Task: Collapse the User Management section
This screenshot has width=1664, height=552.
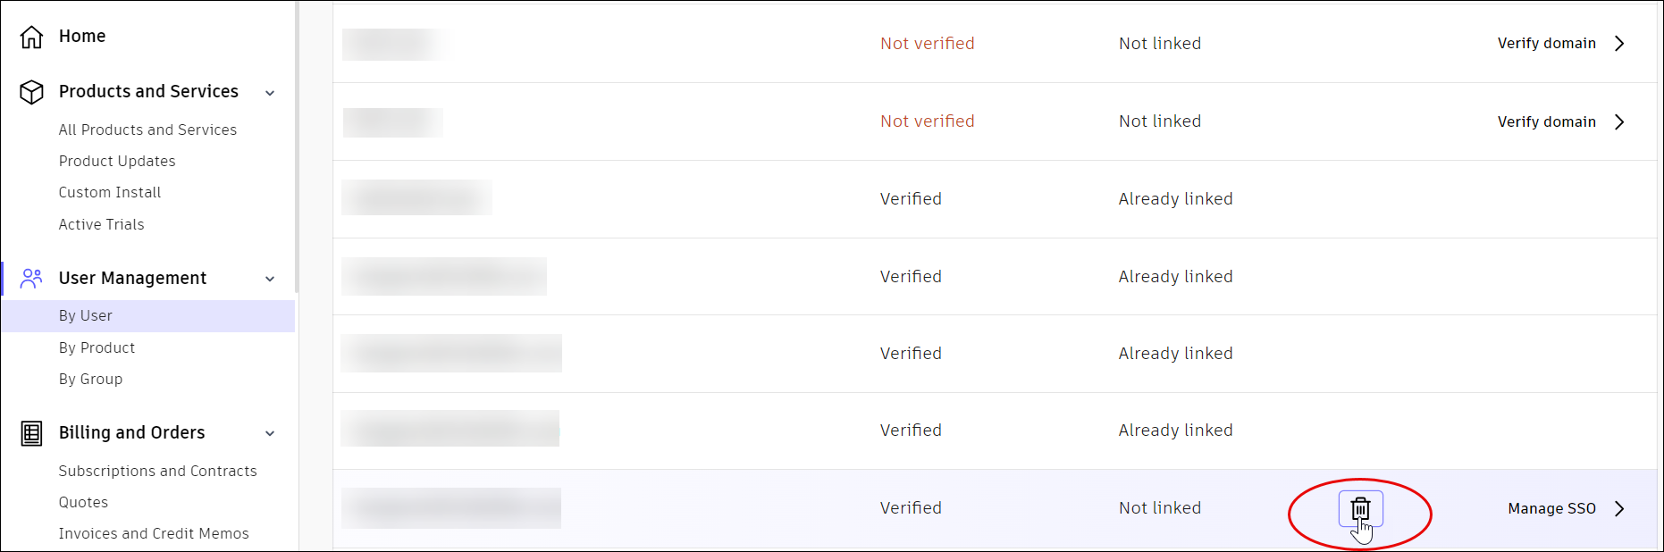Action: coord(270,279)
